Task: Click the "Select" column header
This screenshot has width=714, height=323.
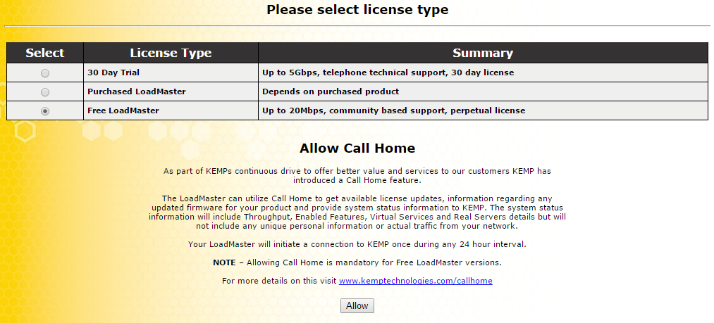Action: tap(45, 53)
